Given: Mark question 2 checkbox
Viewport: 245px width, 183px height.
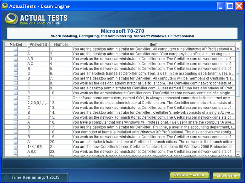Looking at the screenshot, I should 16,54.
